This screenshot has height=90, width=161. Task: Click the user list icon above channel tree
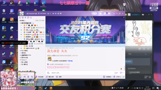pos(20,17)
